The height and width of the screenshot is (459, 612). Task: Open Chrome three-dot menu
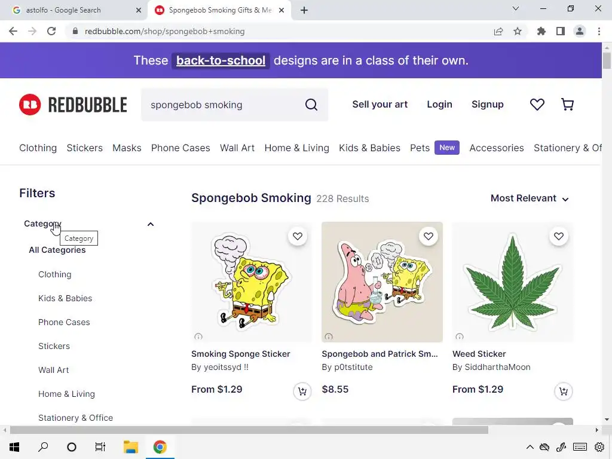pos(599,31)
